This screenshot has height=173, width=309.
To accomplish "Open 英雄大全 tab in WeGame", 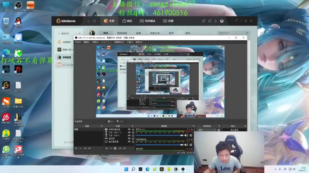I will [x=155, y=33].
